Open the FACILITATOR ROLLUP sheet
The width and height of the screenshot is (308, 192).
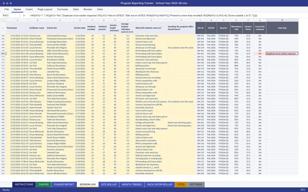160,184
